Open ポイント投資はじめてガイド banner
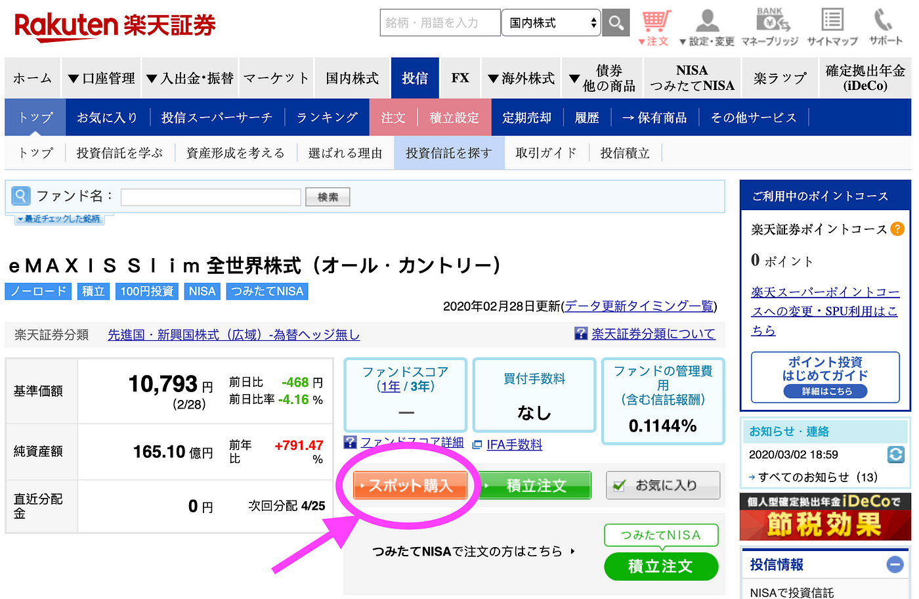The image size is (919, 599). click(x=825, y=377)
